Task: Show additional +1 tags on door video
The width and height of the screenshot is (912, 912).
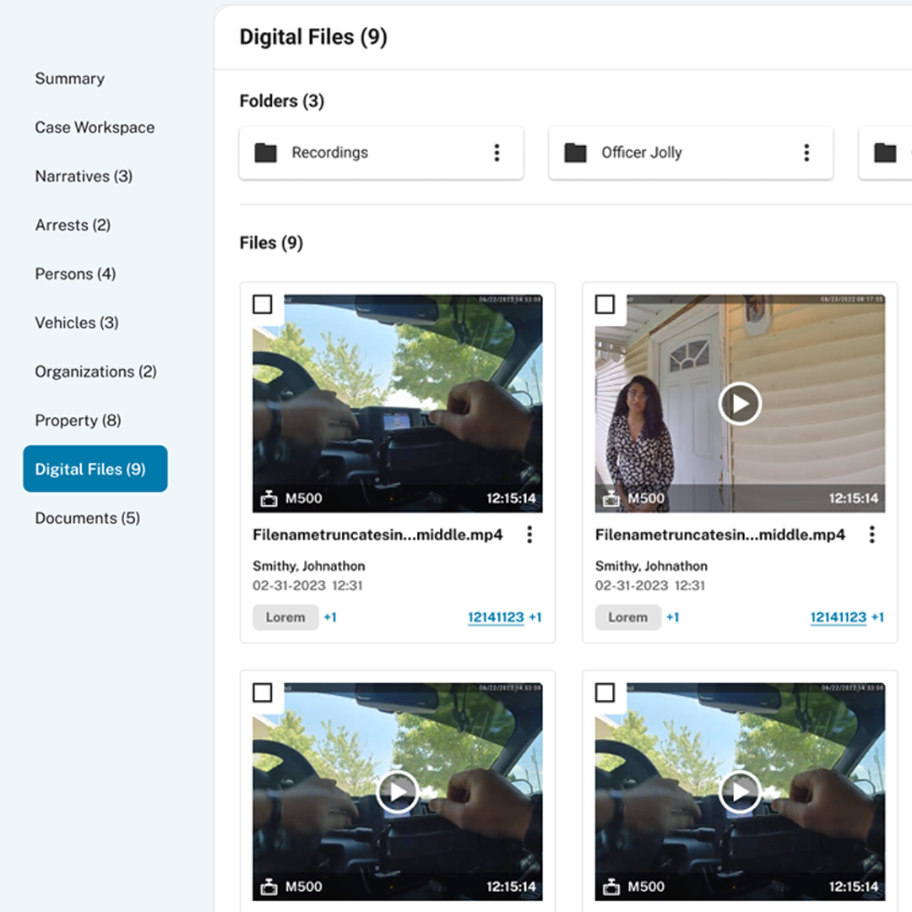Action: click(673, 617)
